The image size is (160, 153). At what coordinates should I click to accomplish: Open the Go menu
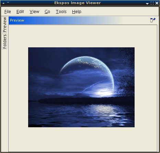[x=47, y=12]
